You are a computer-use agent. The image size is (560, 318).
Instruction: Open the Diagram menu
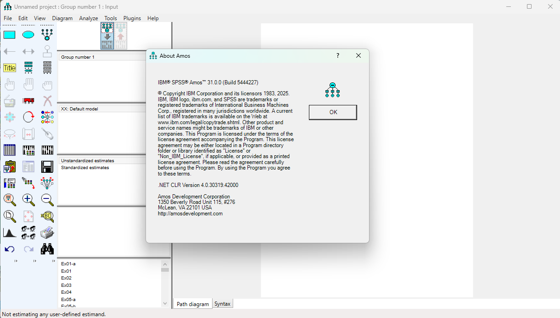coord(62,18)
